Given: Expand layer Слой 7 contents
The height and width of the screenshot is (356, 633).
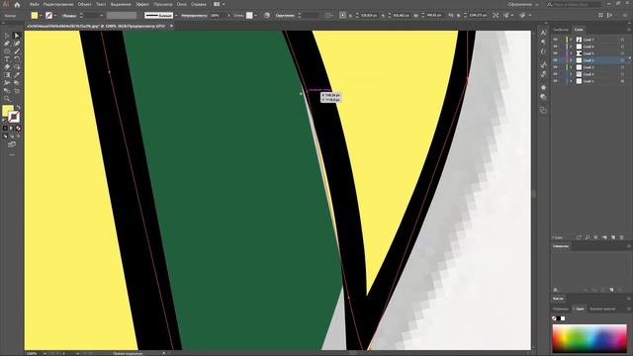Looking at the screenshot, I should point(571,40).
